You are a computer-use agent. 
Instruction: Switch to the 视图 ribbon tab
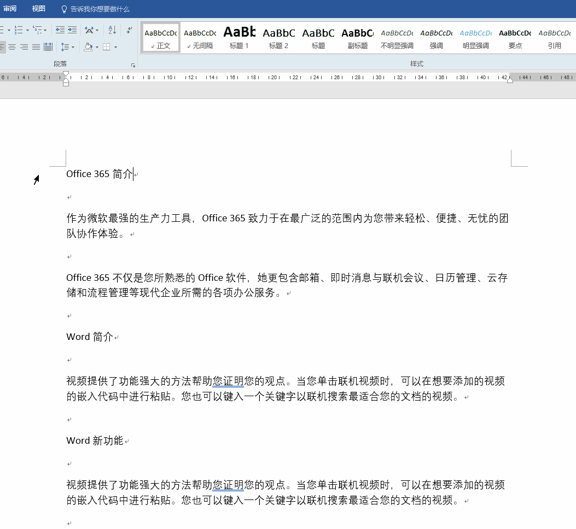[39, 9]
